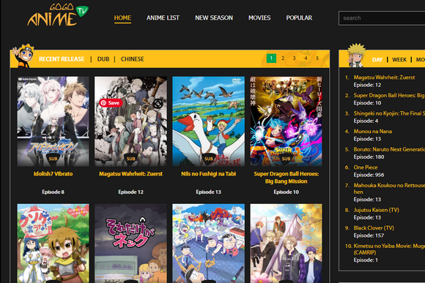425x283 pixels.
Task: Open Mahouka Koukou no Rettousei ranking entry
Action: [x=389, y=189]
